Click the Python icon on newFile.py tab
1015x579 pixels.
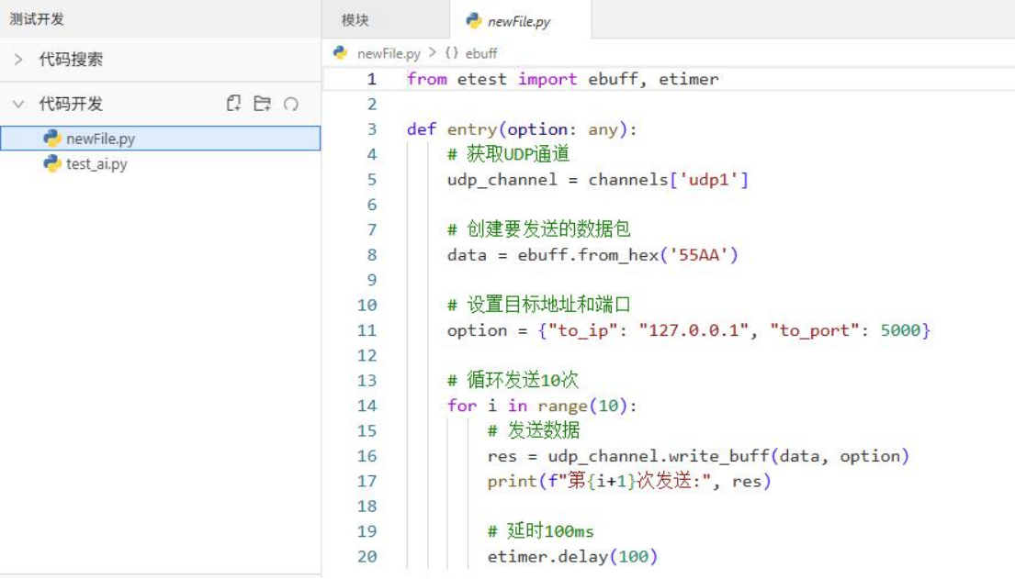(474, 21)
